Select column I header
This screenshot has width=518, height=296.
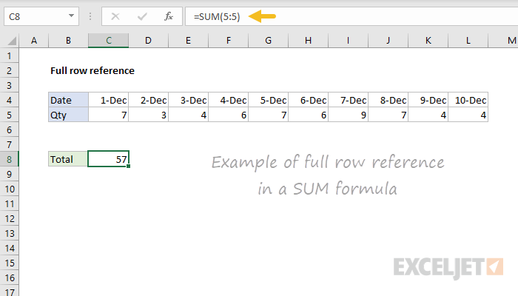coord(349,41)
